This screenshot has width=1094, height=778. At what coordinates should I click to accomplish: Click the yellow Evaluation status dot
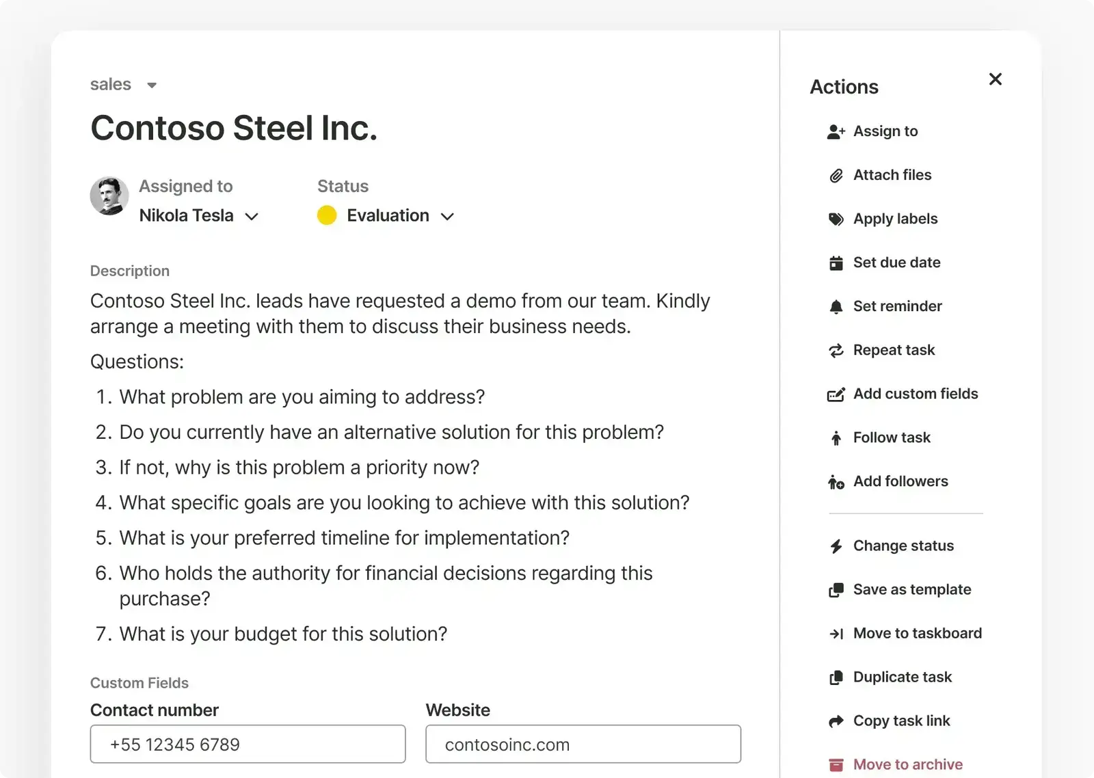click(327, 216)
